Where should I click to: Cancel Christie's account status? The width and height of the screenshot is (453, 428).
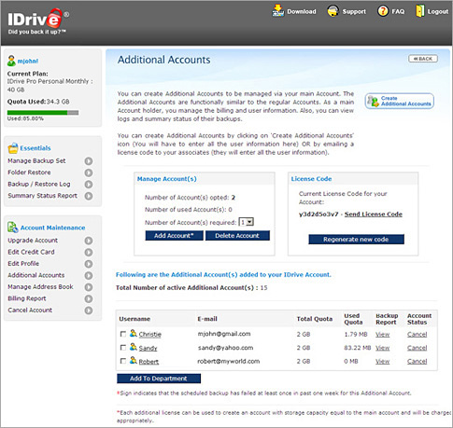tap(418, 335)
